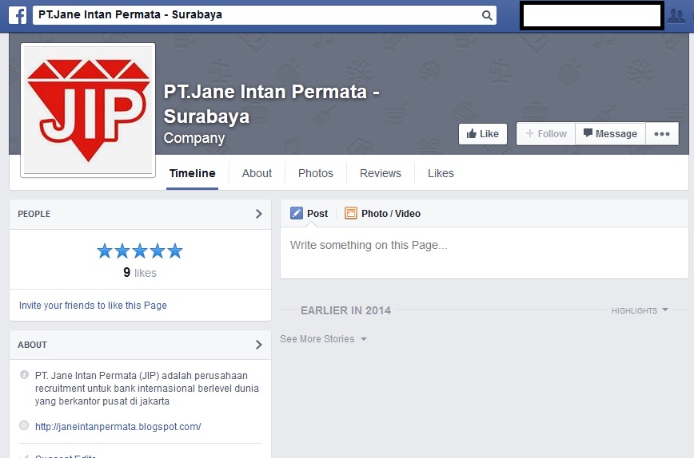Open the Reviews tab

[381, 173]
